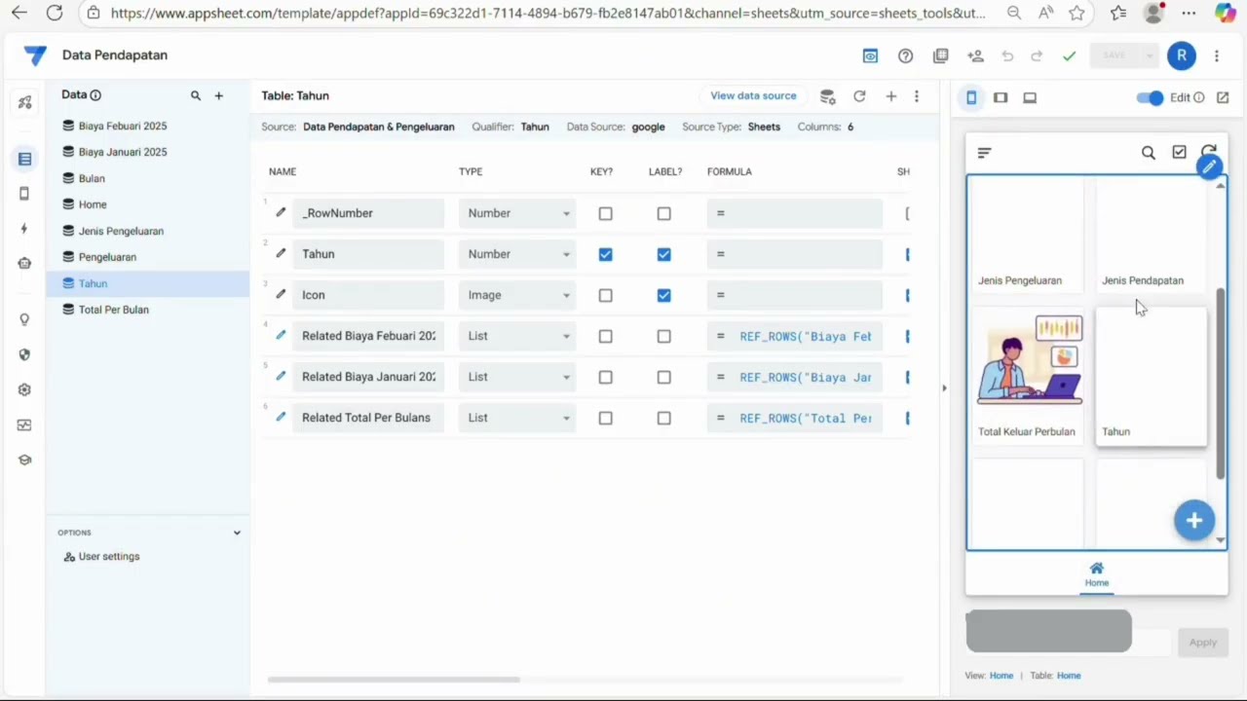The height and width of the screenshot is (701, 1247).
Task: Select the Bulan table
Action: [x=92, y=178]
